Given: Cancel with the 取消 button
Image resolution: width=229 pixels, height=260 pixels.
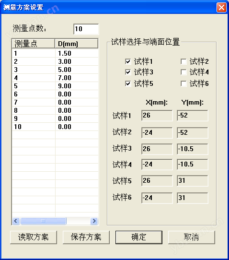Looking at the screenshot, I should pyautogui.click(x=192, y=237).
